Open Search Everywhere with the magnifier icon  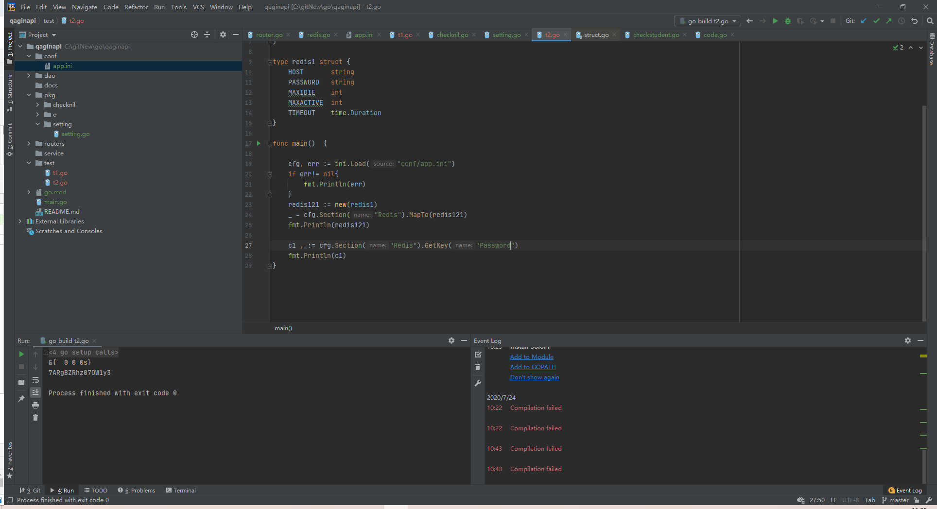point(930,21)
